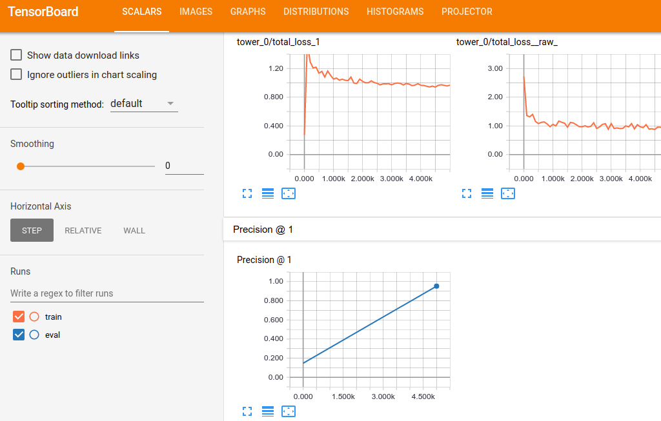This screenshot has width=661, height=421.
Task: Select only the eval run radio circle
Action: point(34,335)
